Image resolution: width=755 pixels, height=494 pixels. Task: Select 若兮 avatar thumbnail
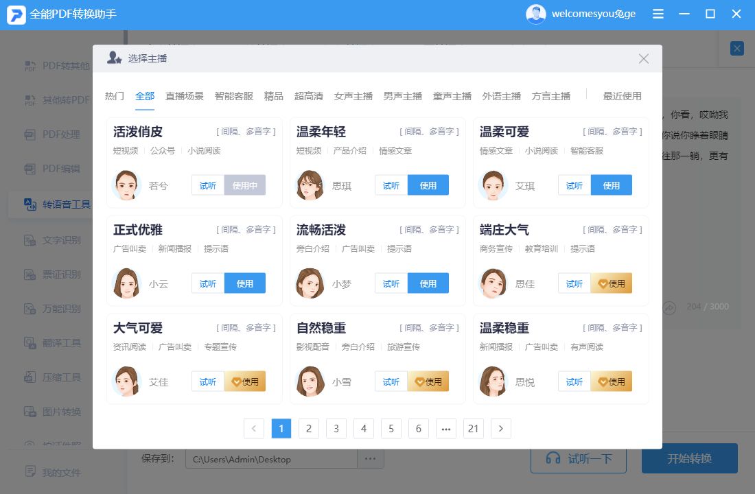(x=127, y=185)
